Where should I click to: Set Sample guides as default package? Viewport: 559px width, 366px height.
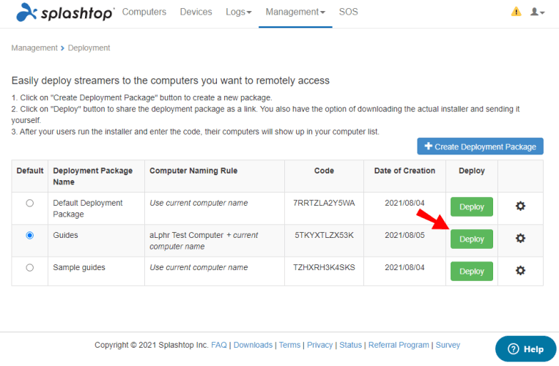coord(29,268)
